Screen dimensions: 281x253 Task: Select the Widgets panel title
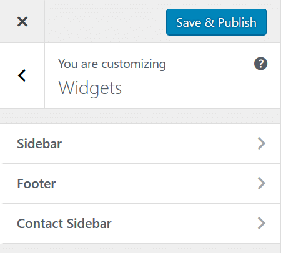tap(90, 88)
